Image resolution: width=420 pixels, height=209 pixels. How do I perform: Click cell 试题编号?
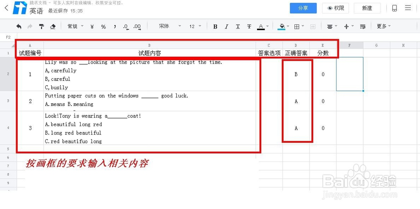[x=30, y=53]
